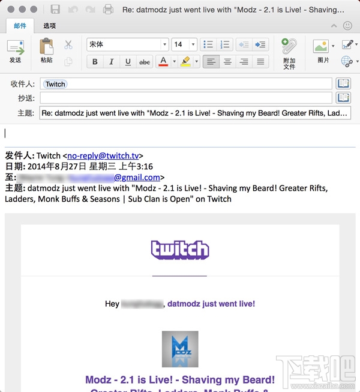Align text left
Viewport: 360px width, 392px height.
(x=211, y=61)
